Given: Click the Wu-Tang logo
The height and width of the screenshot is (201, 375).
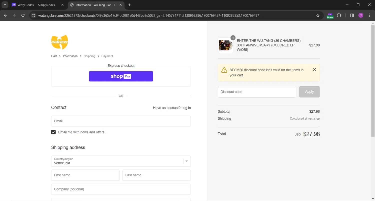Looking at the screenshot, I should pos(59,42).
